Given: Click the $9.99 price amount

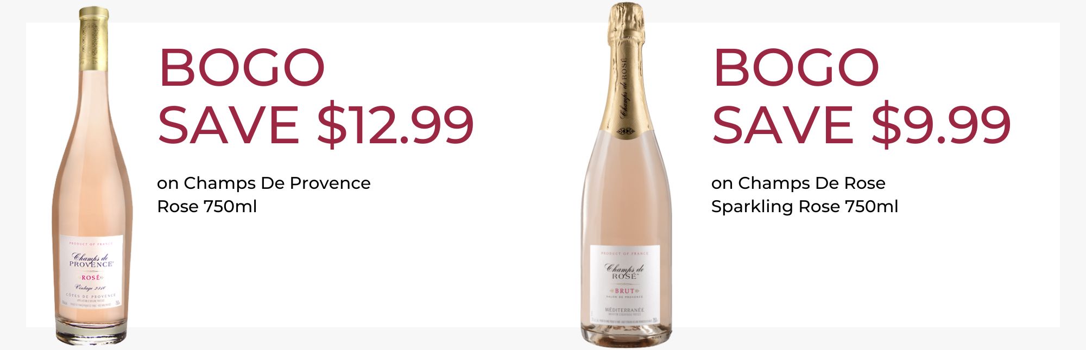Looking at the screenshot, I should pyautogui.click(x=942, y=125).
